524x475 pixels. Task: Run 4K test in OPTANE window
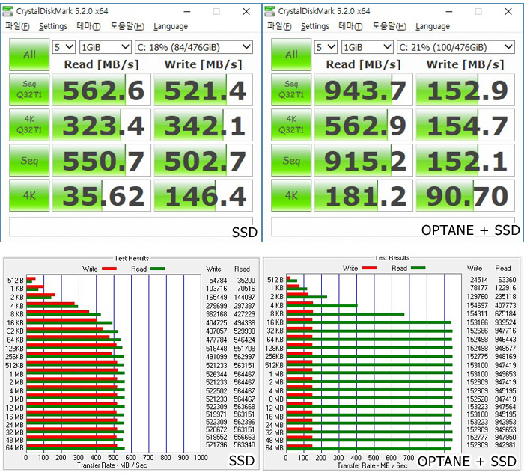tap(291, 195)
